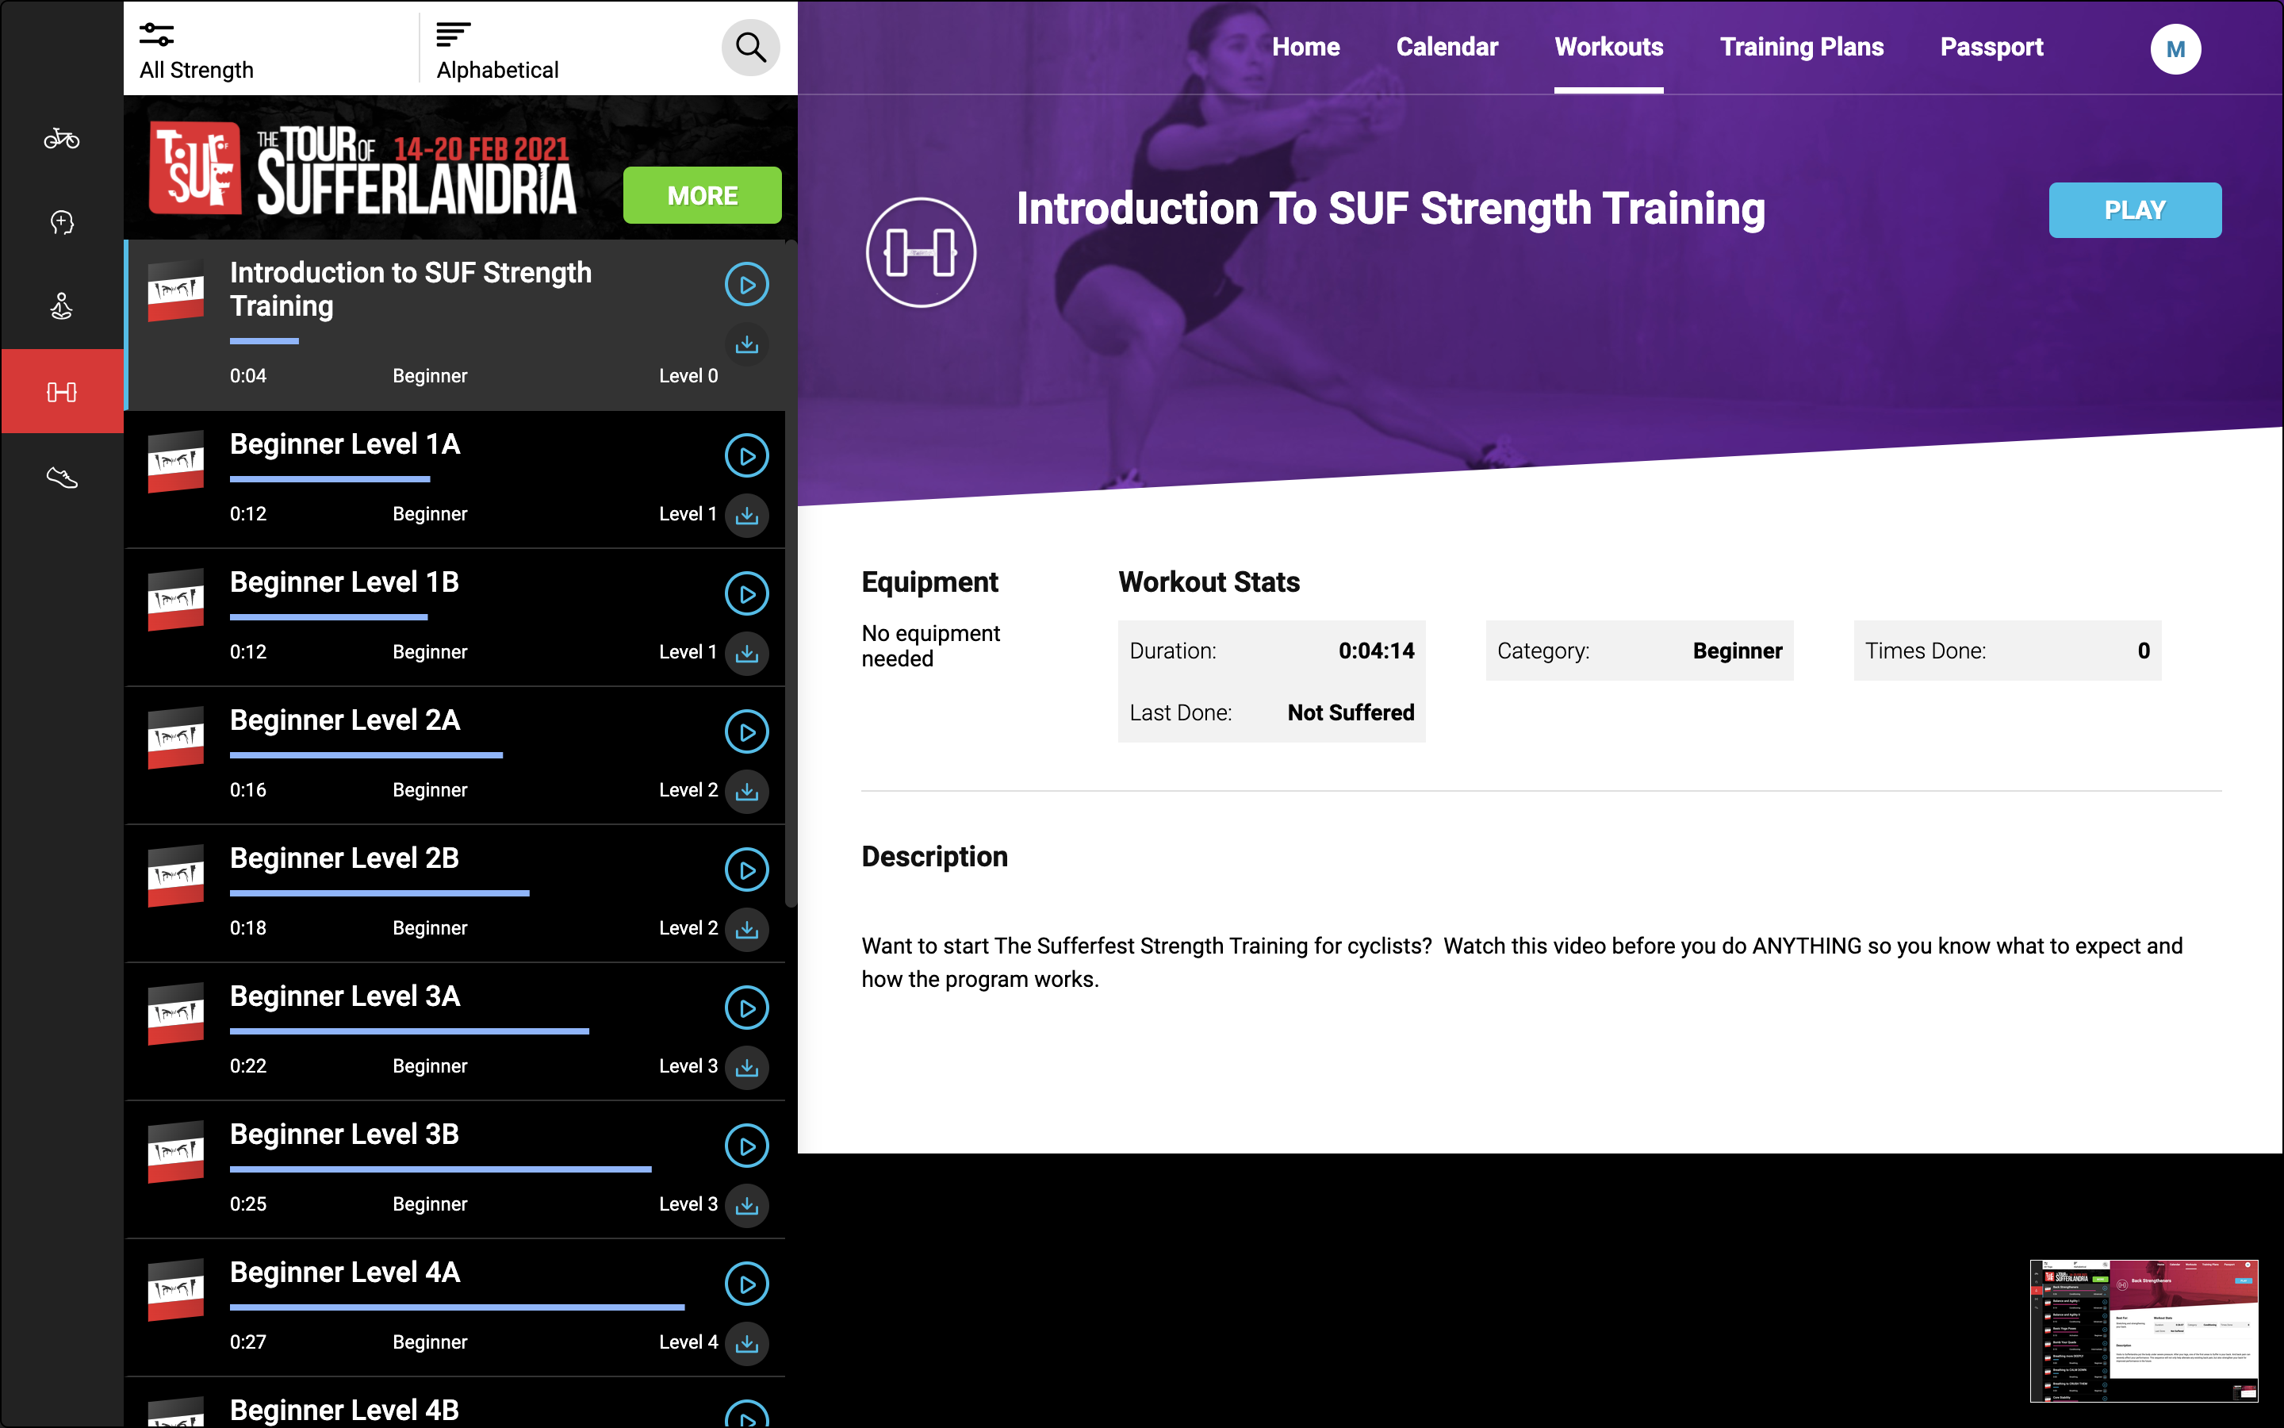This screenshot has width=2284, height=1428.
Task: Open the running shoe sidebar icon
Action: point(61,477)
